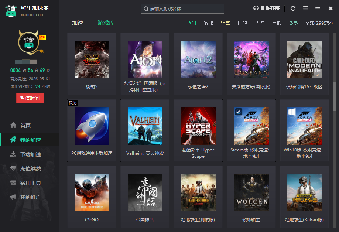Select the 帝国神话 game cover
Image resolution: width=339 pixels, height=232 pixels.
pyautogui.click(x=145, y=192)
